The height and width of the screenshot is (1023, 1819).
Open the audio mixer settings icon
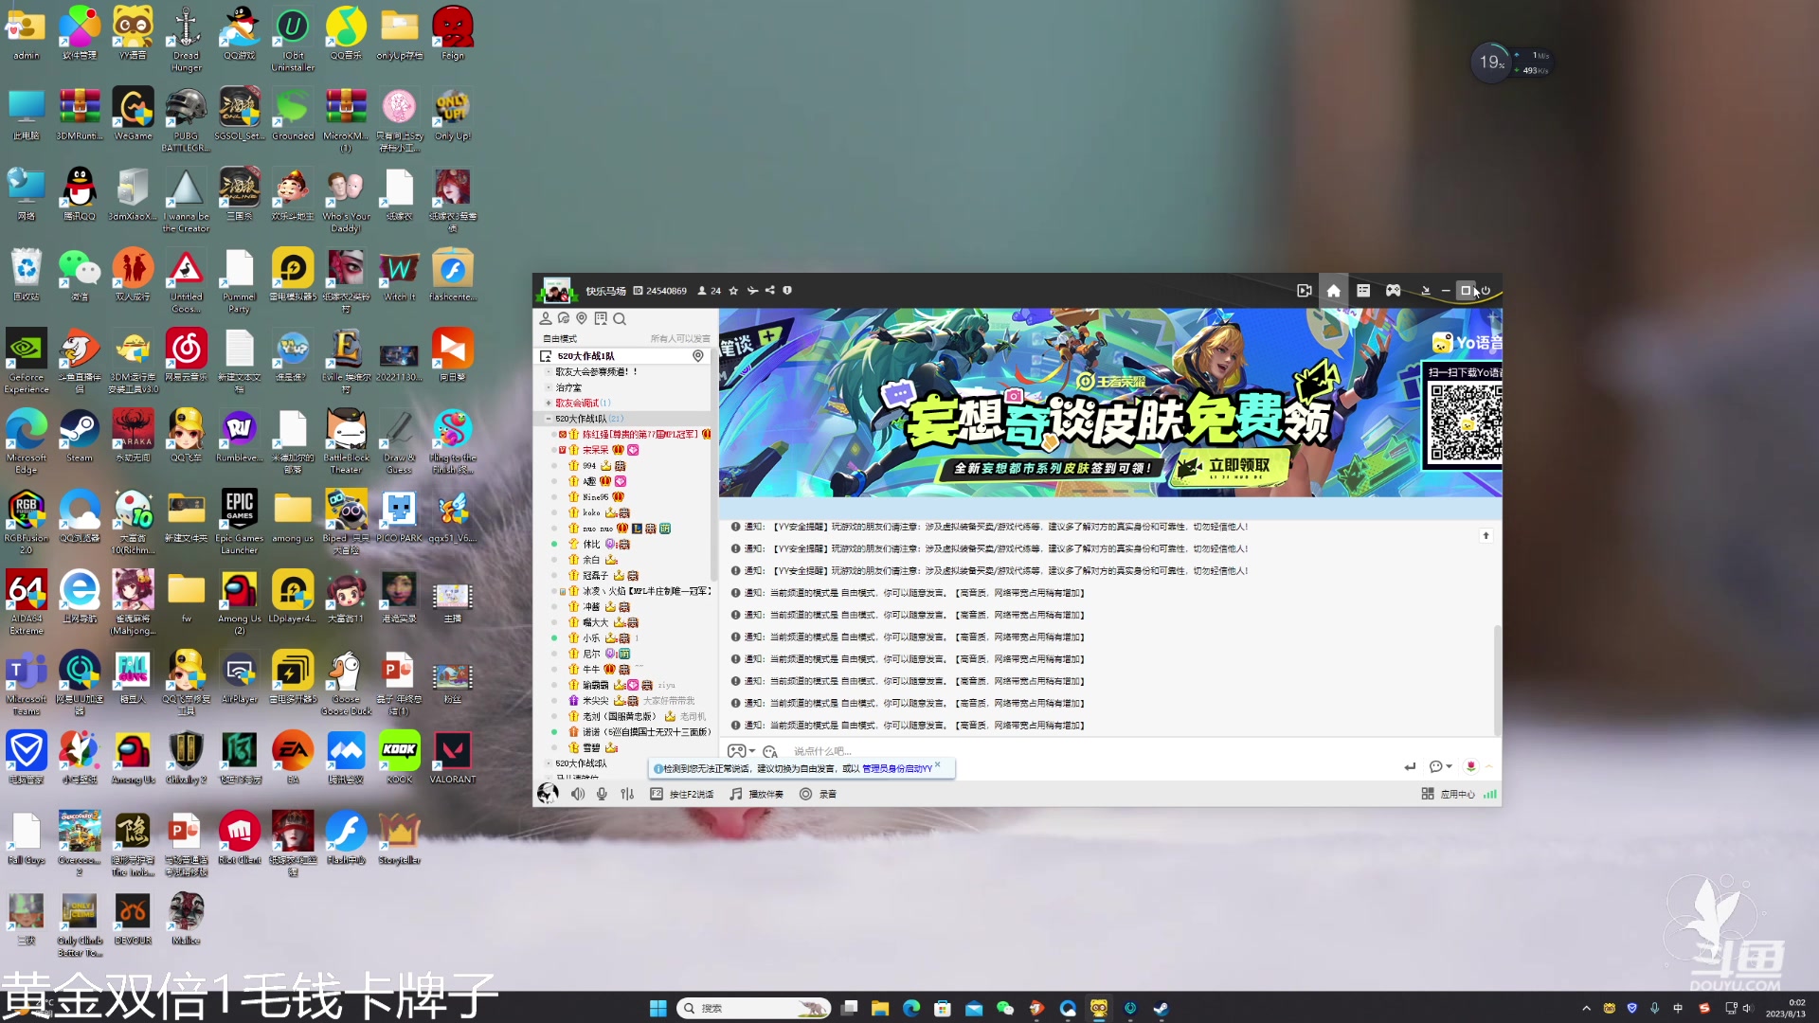pyautogui.click(x=627, y=794)
